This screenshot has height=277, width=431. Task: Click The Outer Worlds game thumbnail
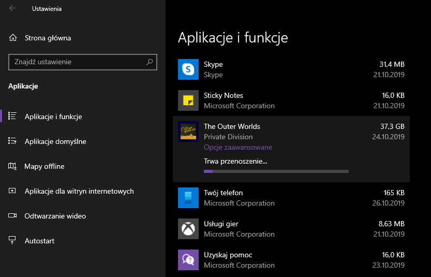pos(188,132)
